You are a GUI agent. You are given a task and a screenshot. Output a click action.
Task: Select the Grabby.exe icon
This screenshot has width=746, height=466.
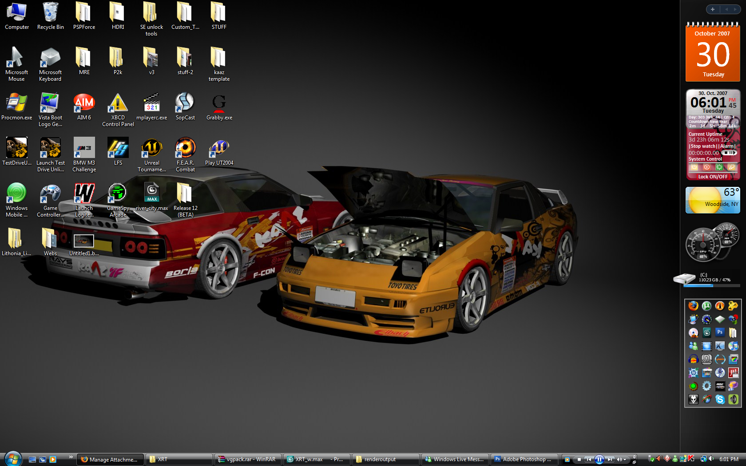219,107
